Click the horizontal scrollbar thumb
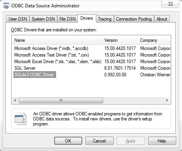 coord(61,100)
